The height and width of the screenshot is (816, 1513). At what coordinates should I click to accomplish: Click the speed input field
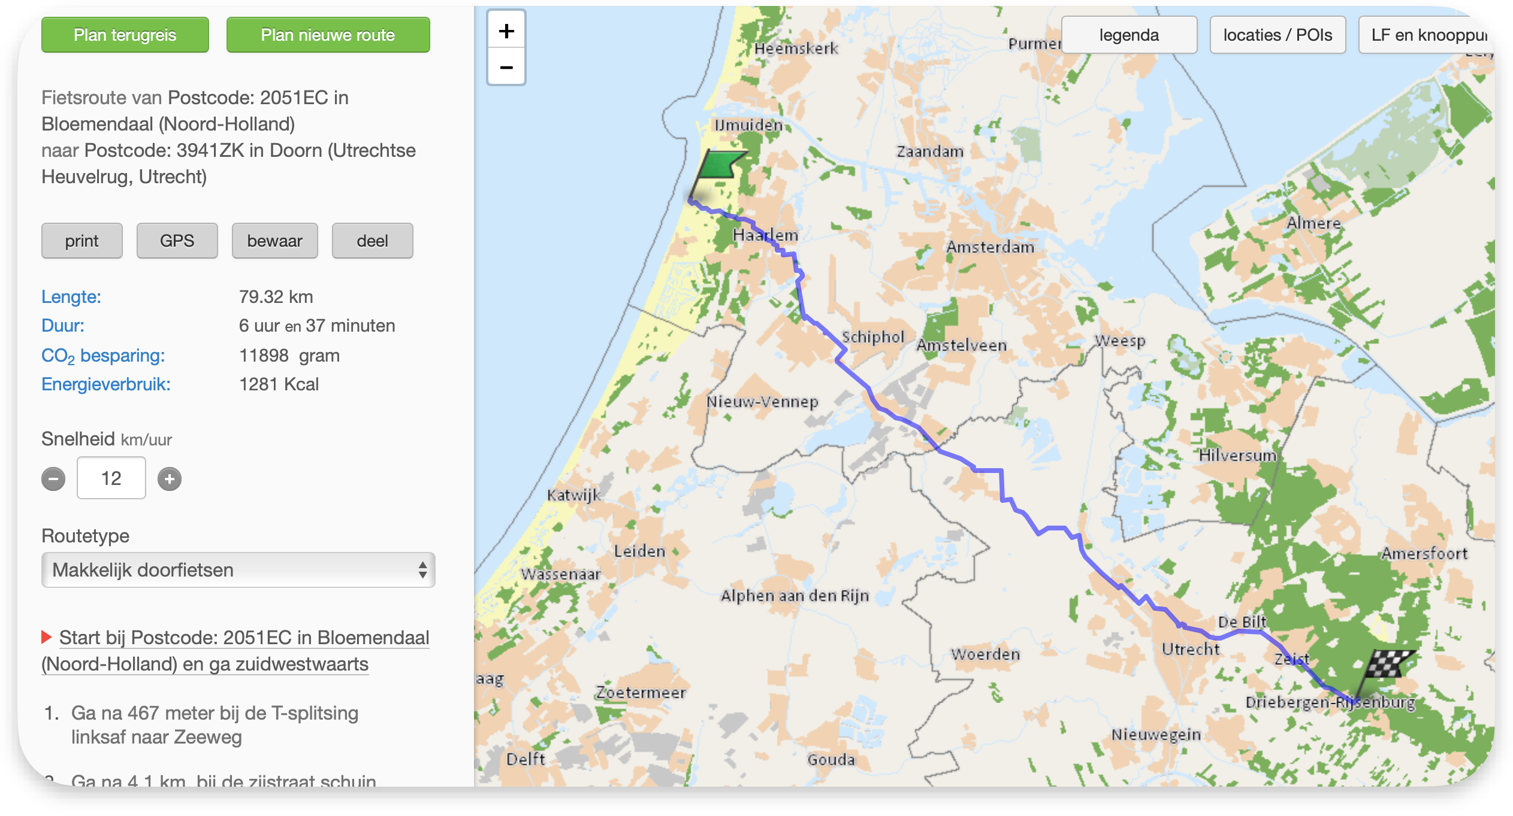pos(111,478)
